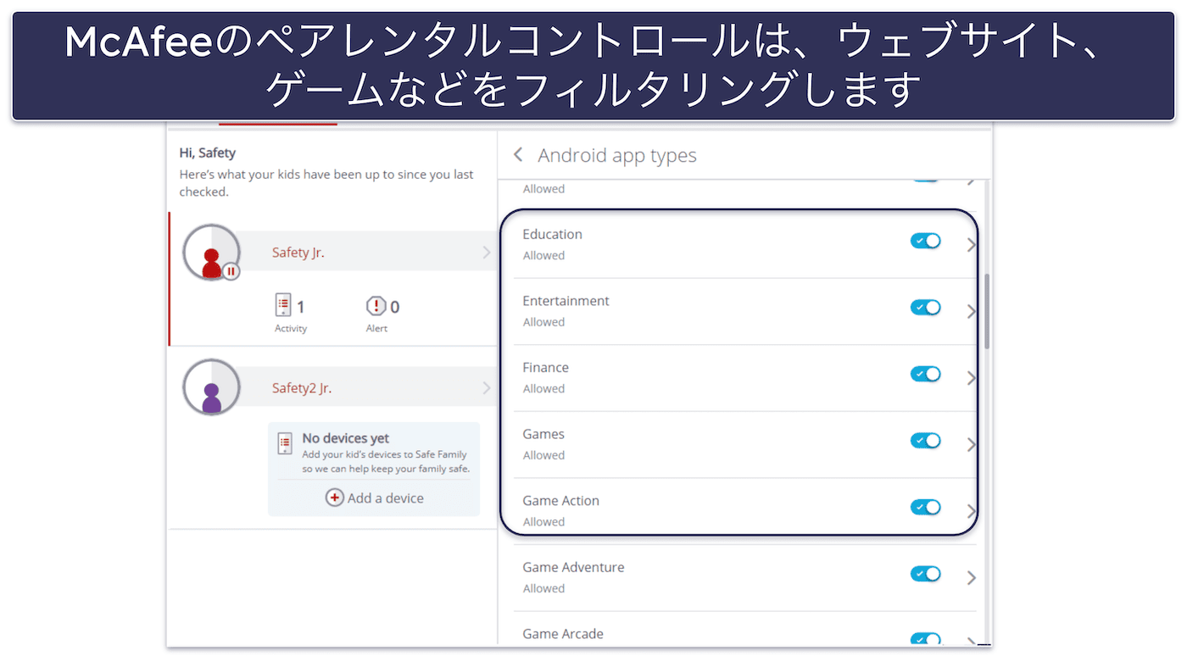
Task: Click the Allowed status under Games
Action: [543, 455]
